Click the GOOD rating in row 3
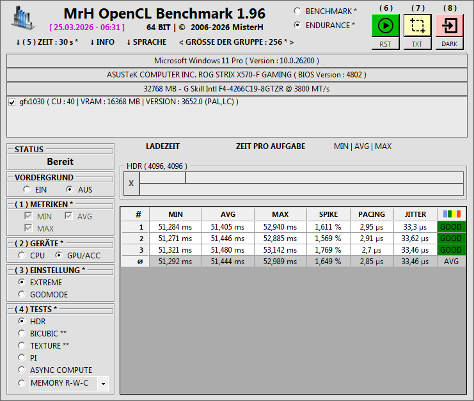Image resolution: width=474 pixels, height=401 pixels. (x=452, y=250)
